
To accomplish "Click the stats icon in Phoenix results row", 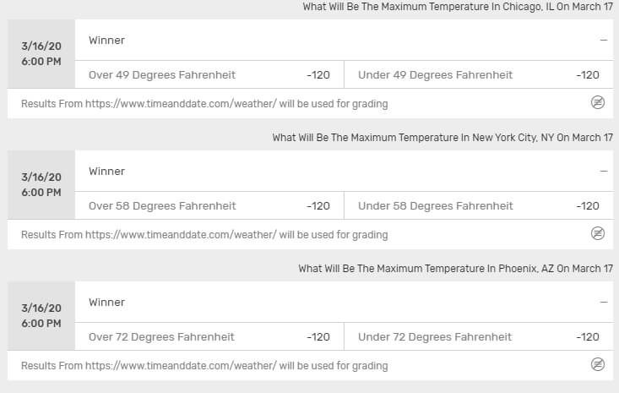I will tap(598, 364).
